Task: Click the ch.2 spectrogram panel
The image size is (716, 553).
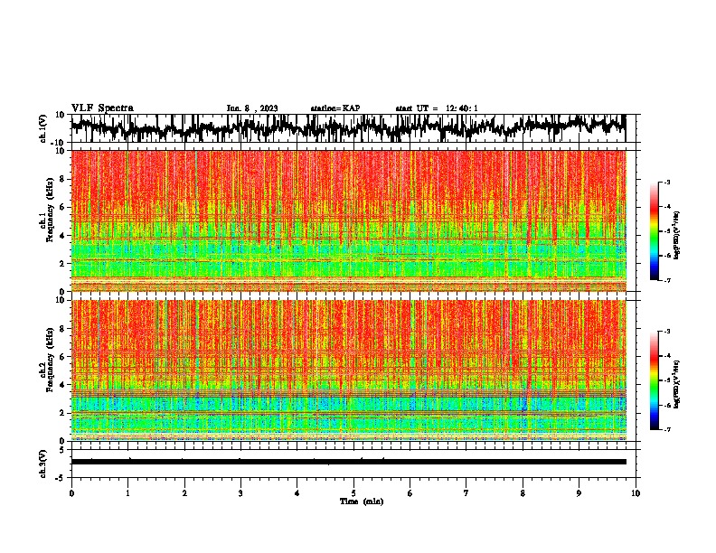Action: 348,370
